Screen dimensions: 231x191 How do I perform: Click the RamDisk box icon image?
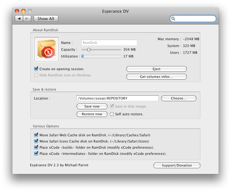47,49
